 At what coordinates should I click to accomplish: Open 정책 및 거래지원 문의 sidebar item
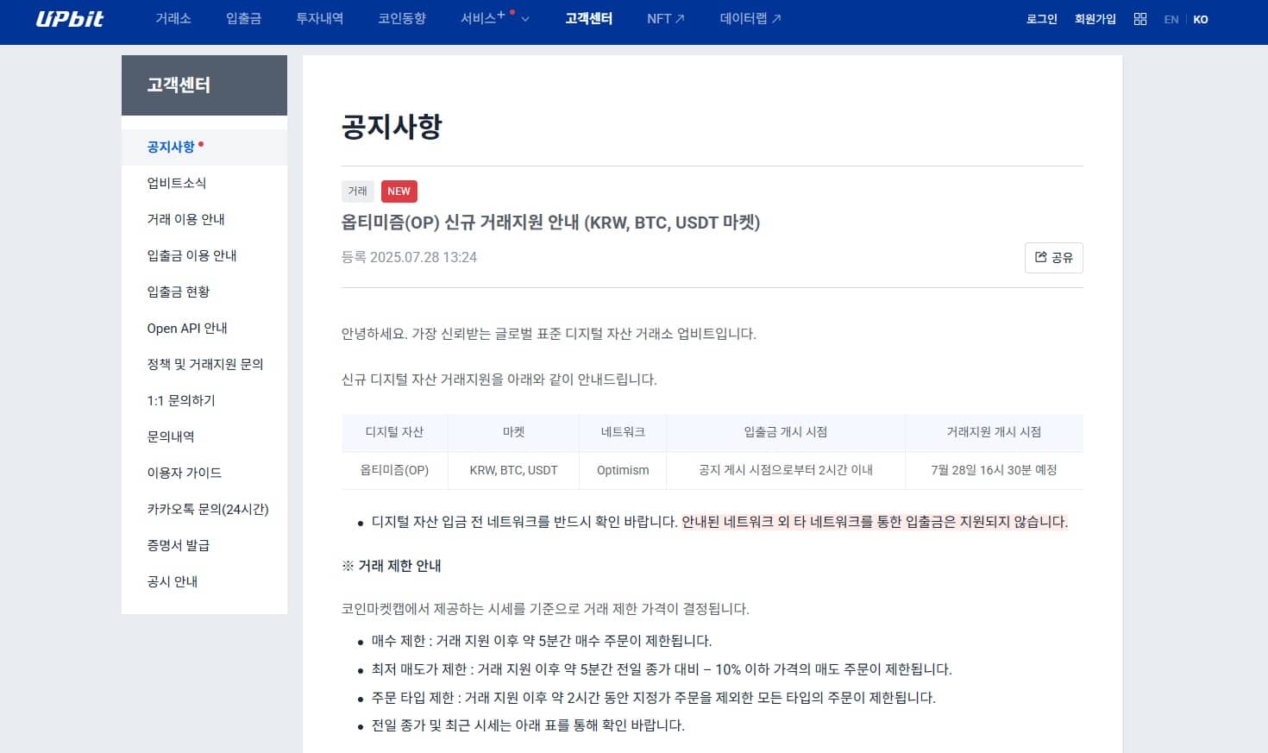coord(204,364)
